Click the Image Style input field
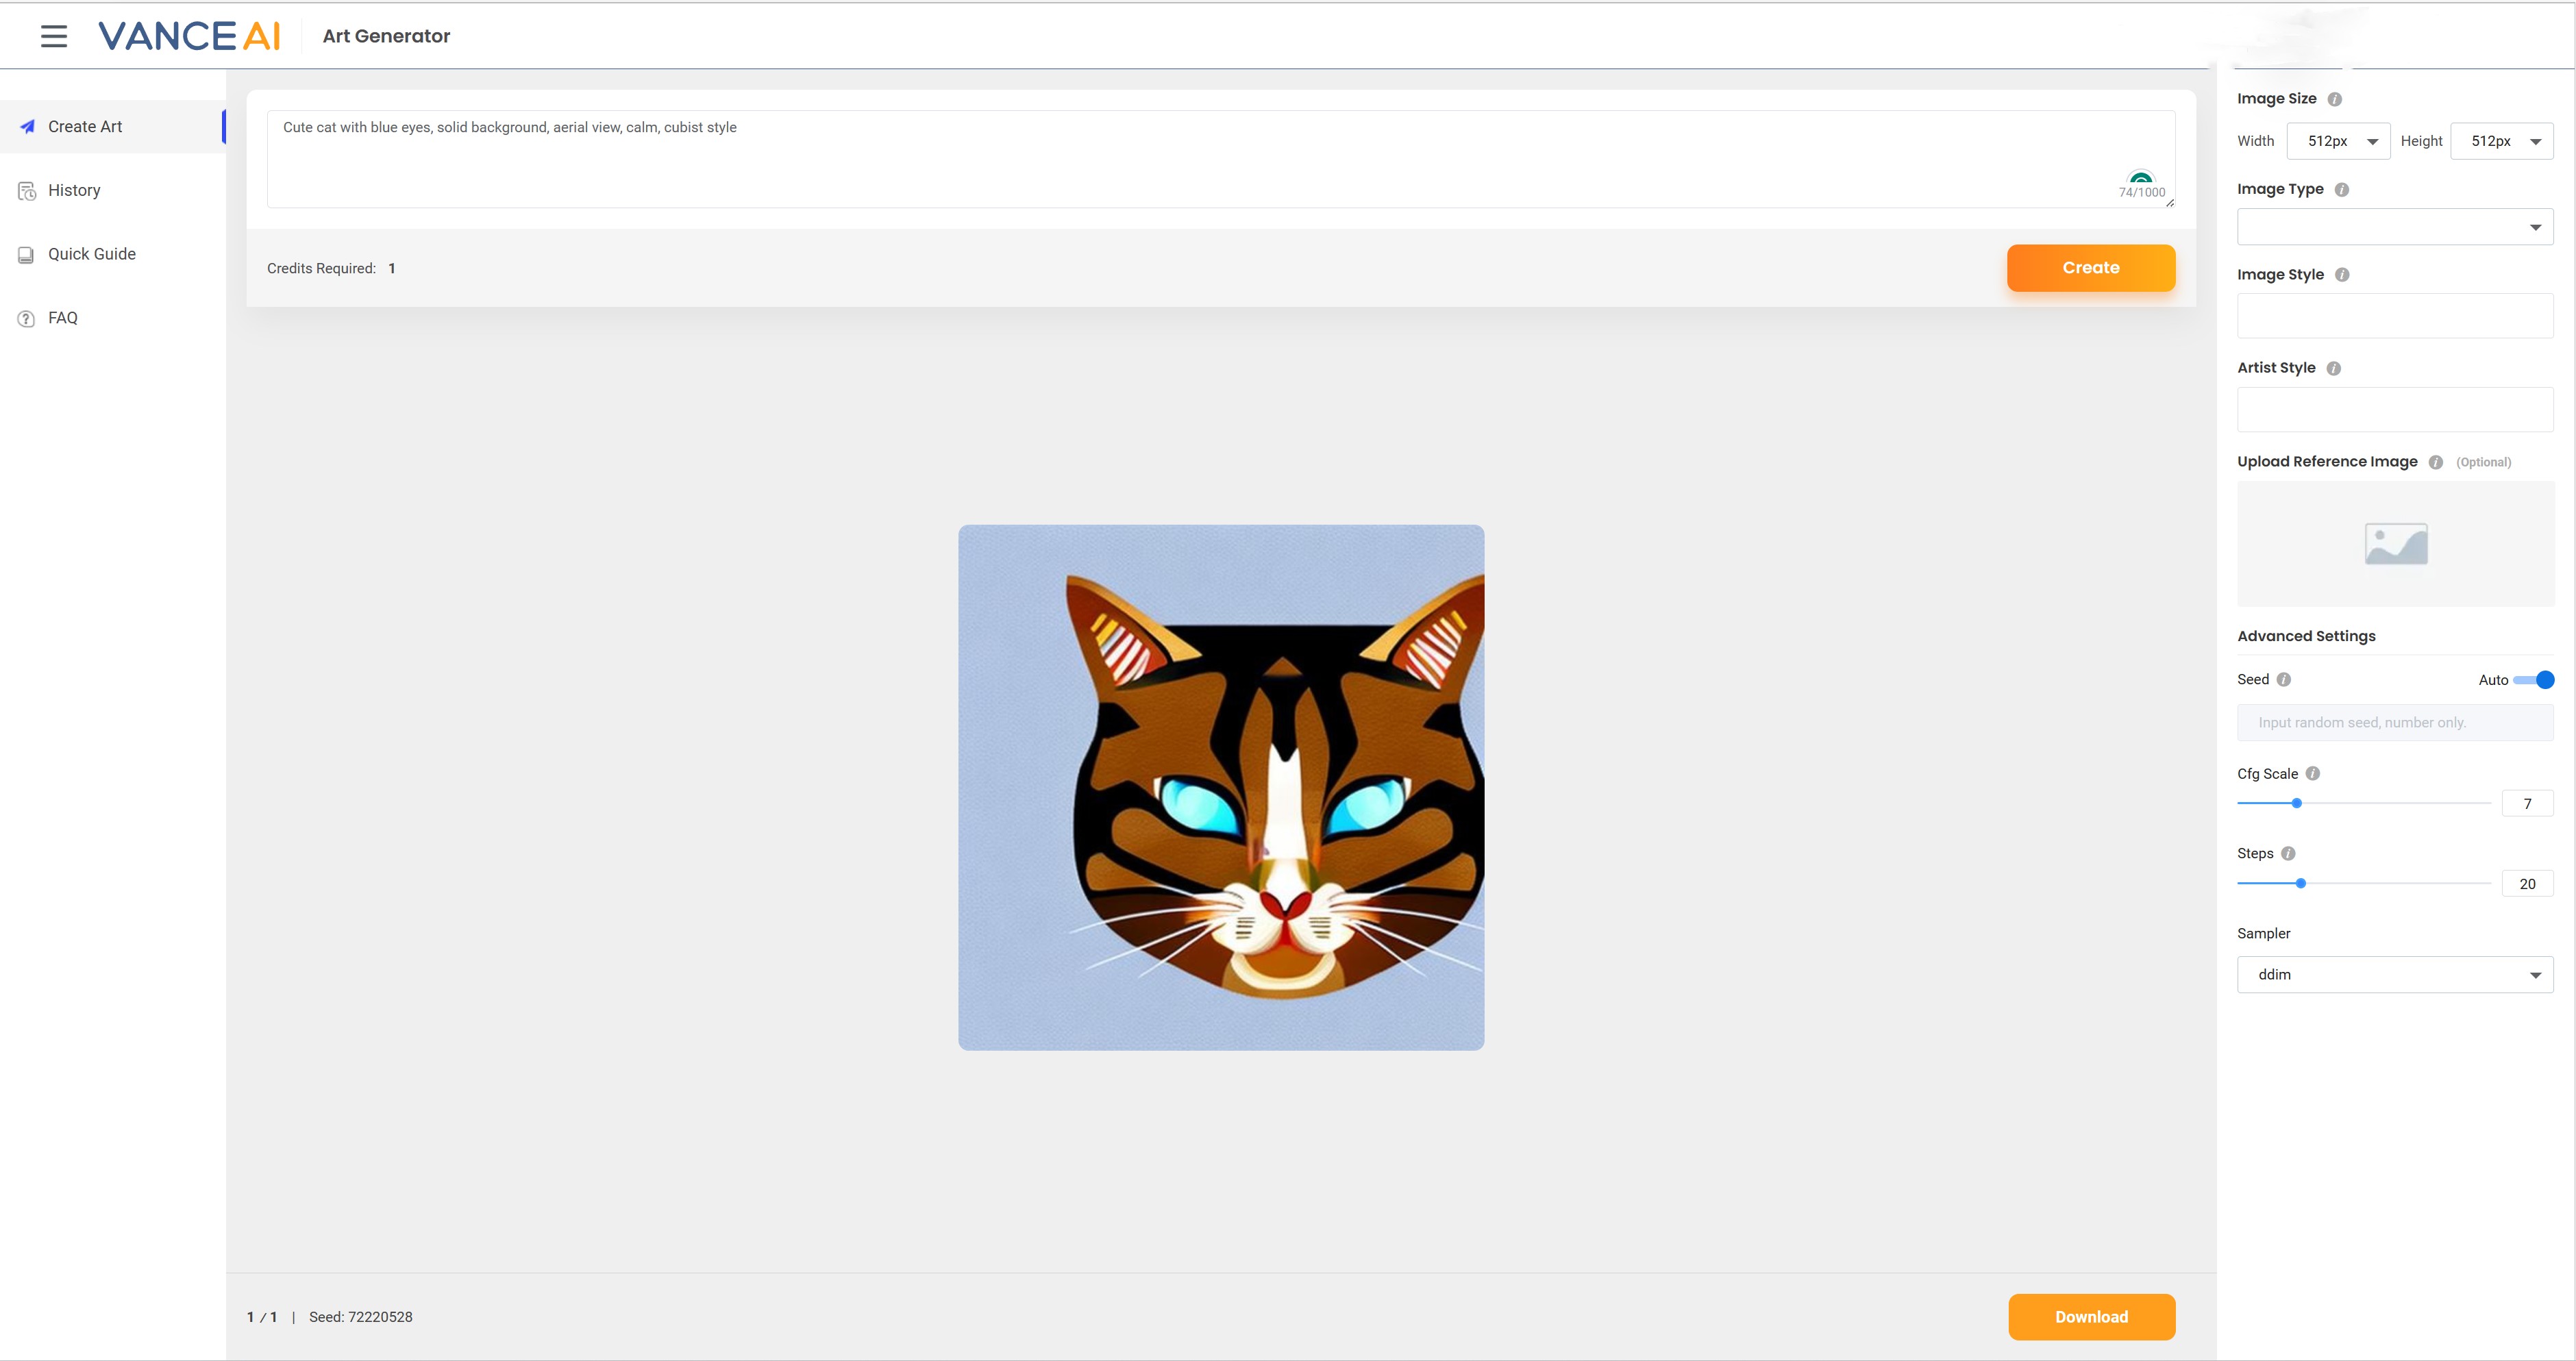 [2394, 316]
